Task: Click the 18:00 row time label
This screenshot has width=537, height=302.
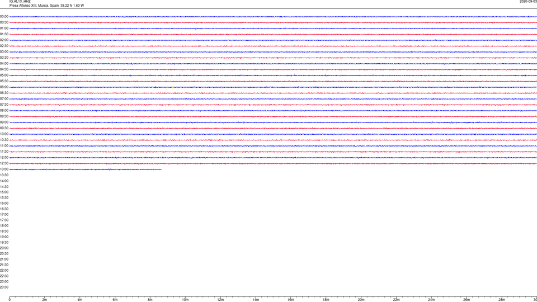Action: point(4,225)
